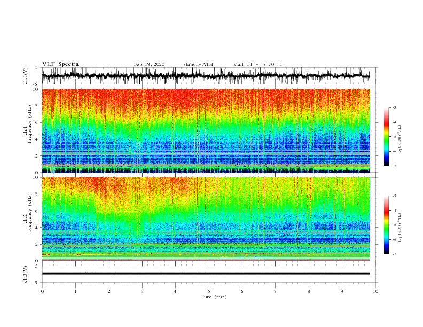Click the ch.1 spectrogram panel
Viewport: 423px width, 327px height.
(x=206, y=130)
